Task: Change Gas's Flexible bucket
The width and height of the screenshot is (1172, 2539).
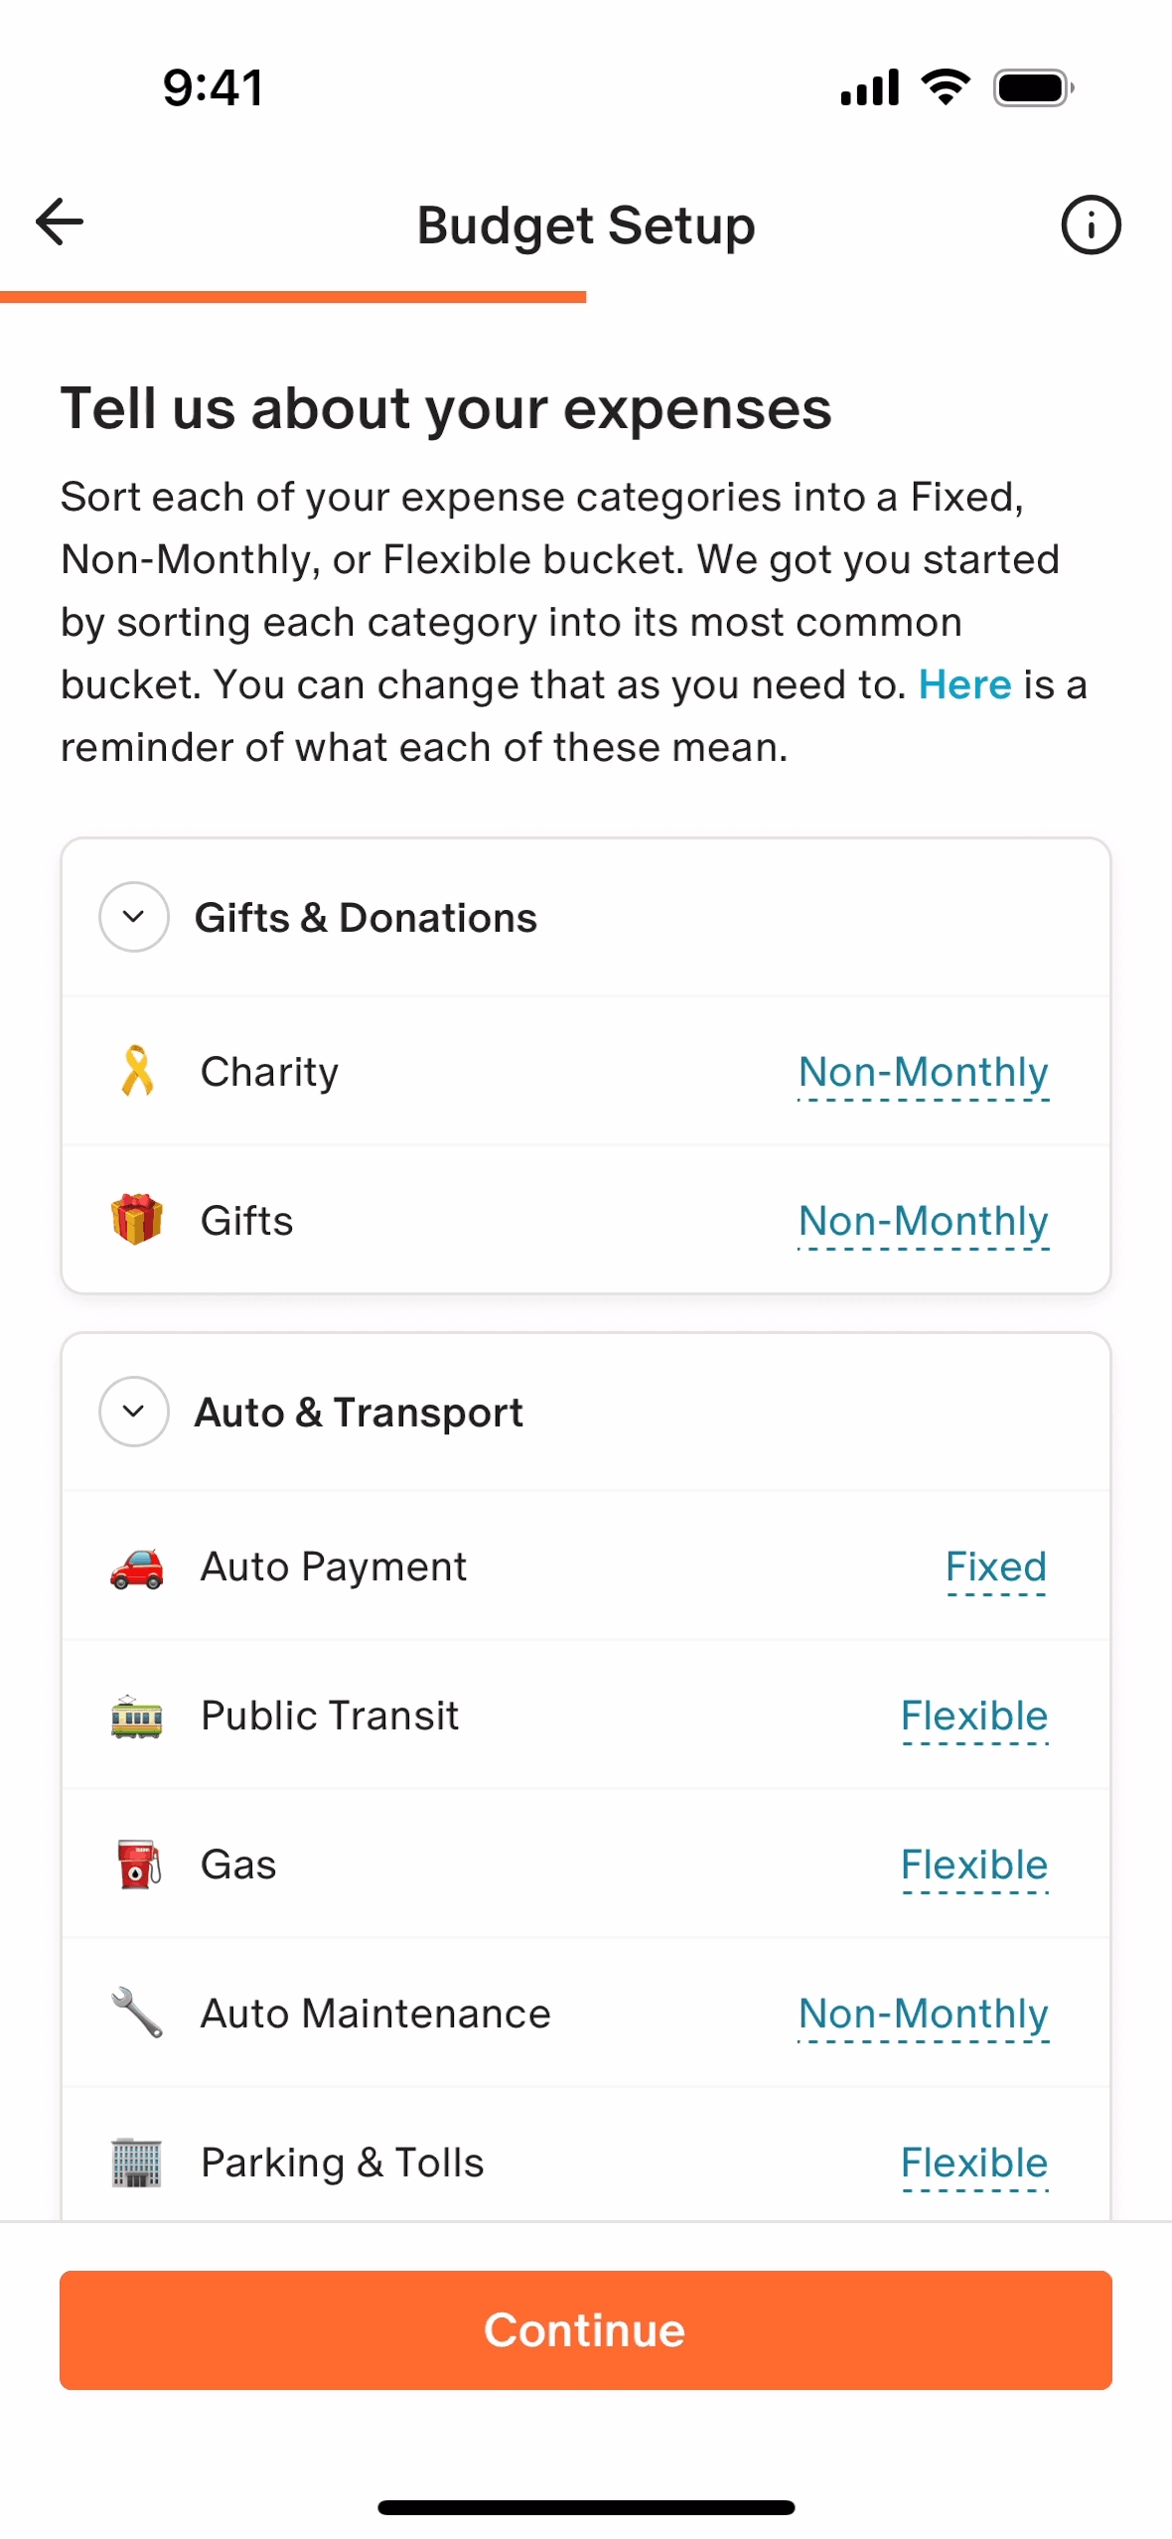Action: point(973,1866)
